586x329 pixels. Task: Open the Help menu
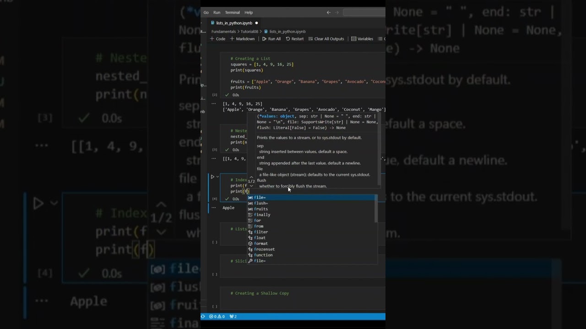[x=249, y=12]
